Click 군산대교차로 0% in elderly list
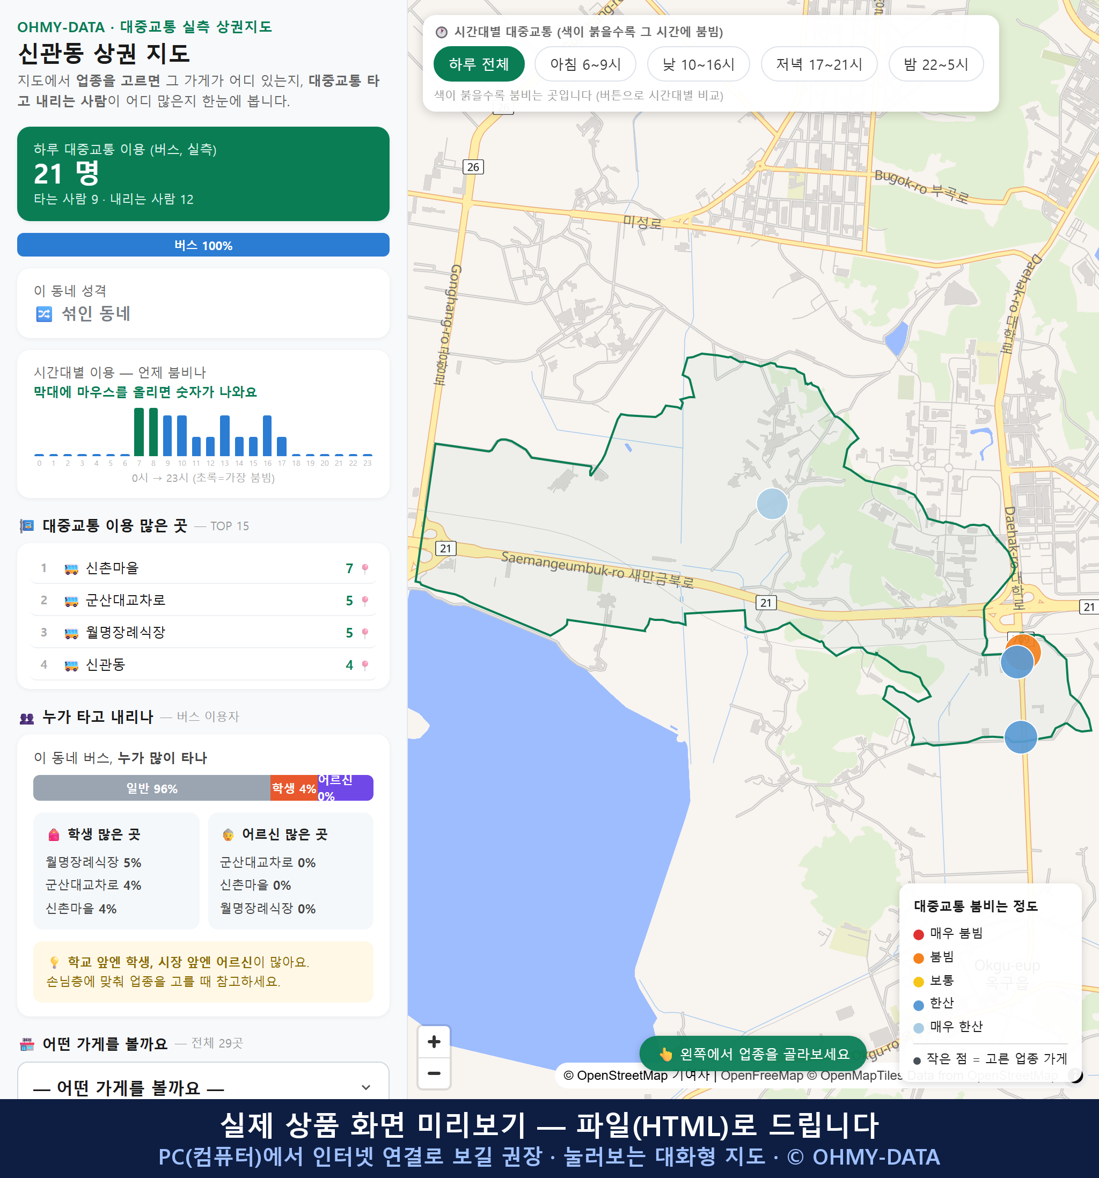The width and height of the screenshot is (1099, 1178). [268, 862]
